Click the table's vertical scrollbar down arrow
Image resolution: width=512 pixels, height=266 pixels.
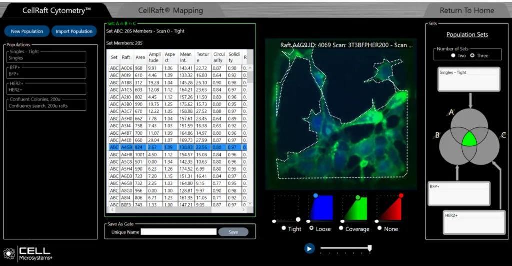coord(250,203)
